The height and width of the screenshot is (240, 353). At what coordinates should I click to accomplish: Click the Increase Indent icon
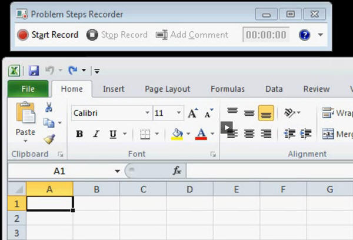point(306,134)
